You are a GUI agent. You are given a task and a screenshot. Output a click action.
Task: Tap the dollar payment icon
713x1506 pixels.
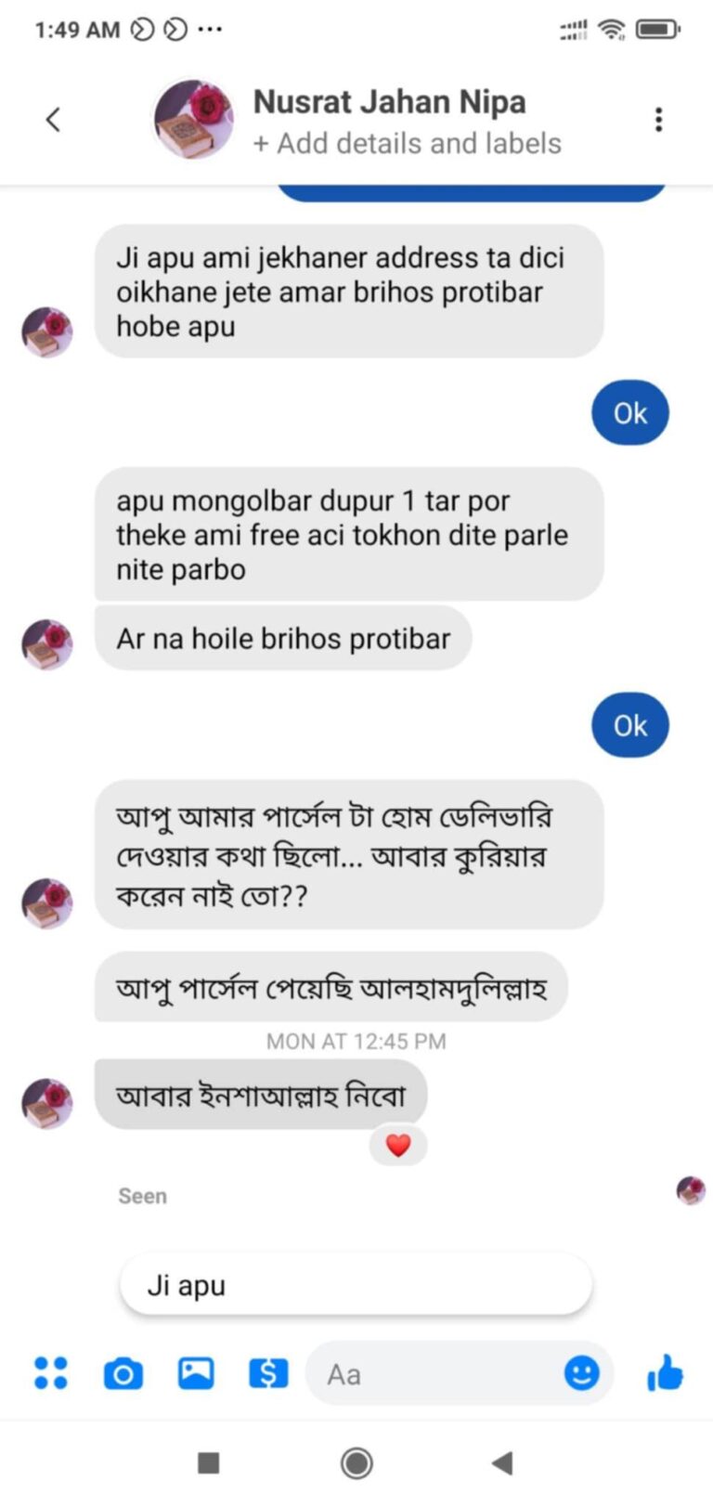(x=268, y=1372)
